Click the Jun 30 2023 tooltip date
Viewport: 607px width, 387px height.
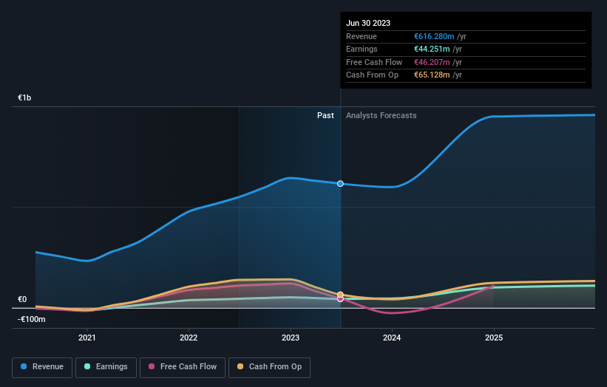coord(368,23)
